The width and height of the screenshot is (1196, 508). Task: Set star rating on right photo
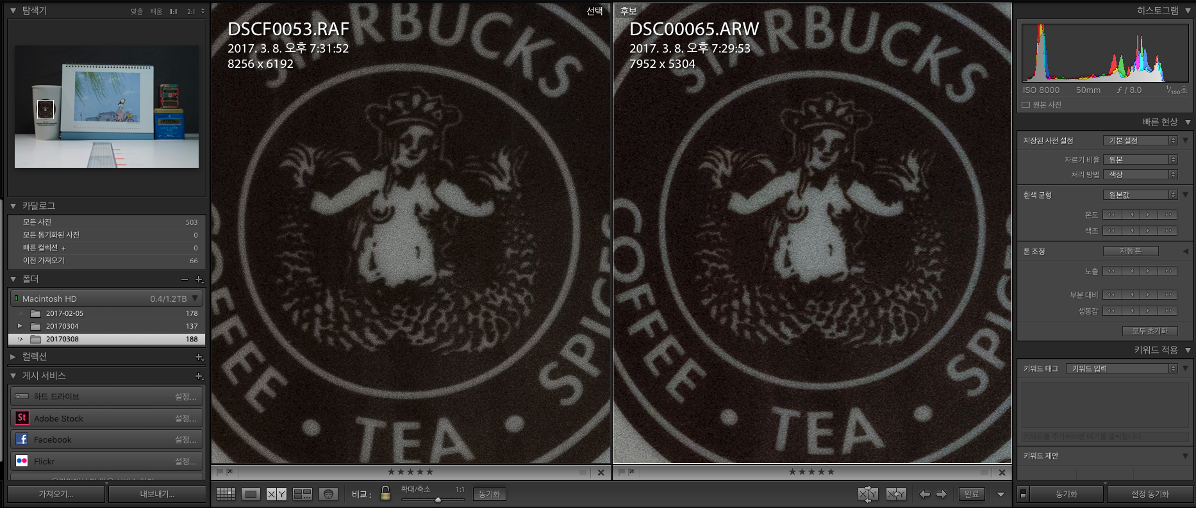pos(811,471)
